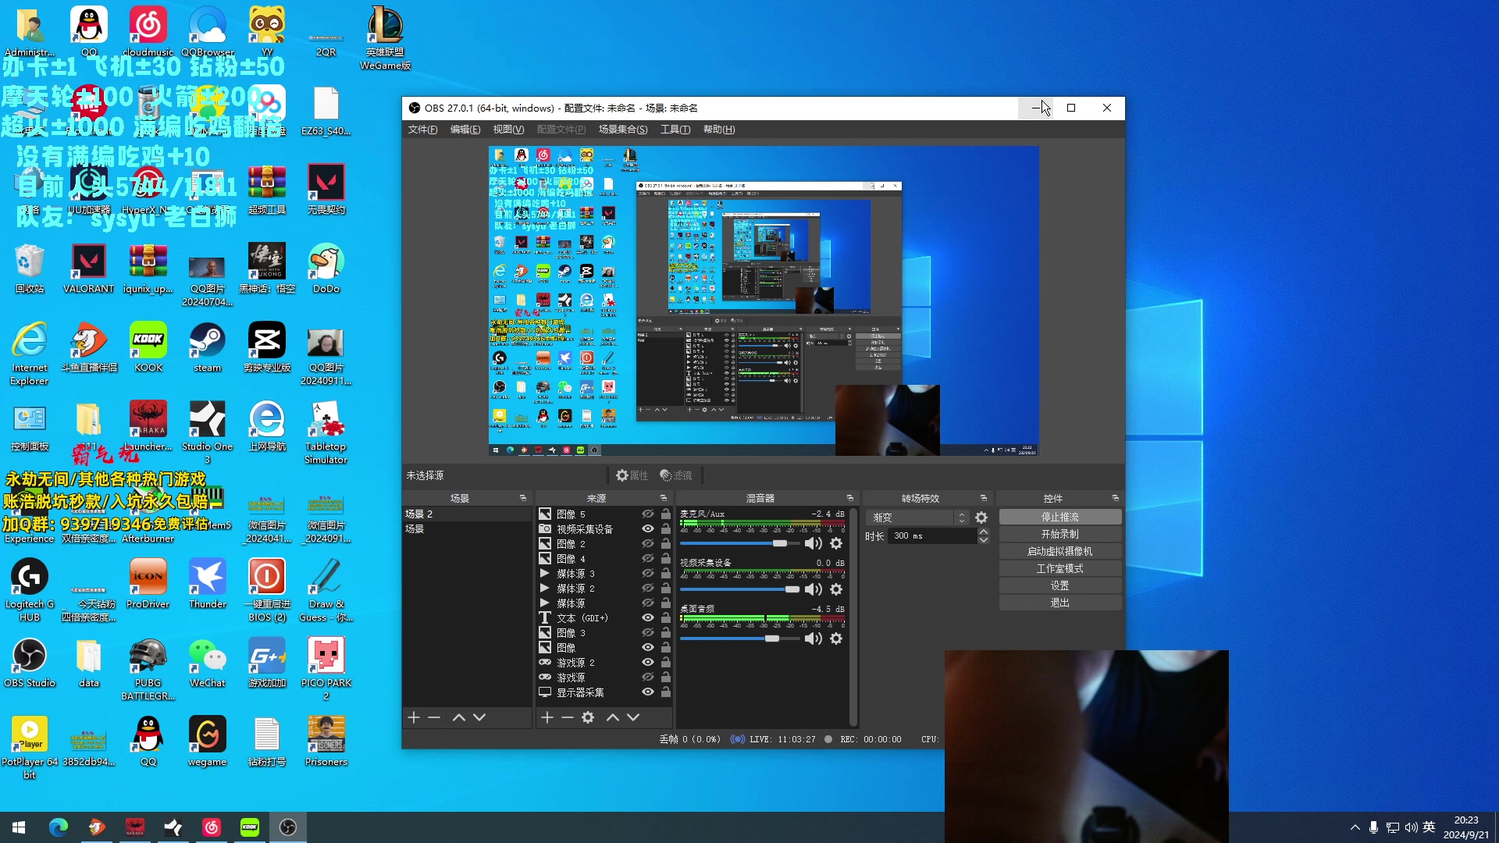Undock the 转场特效 panel
The width and height of the screenshot is (1499, 843).
point(984,498)
